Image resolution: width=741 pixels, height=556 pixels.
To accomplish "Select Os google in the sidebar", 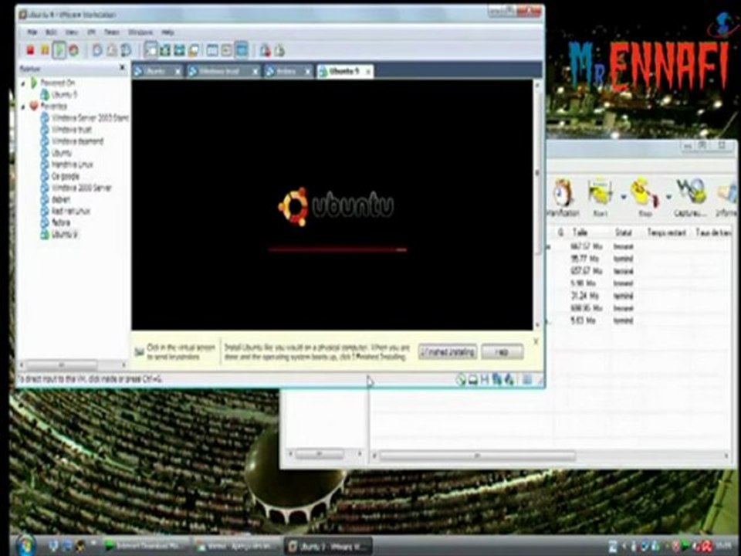I will pos(60,176).
